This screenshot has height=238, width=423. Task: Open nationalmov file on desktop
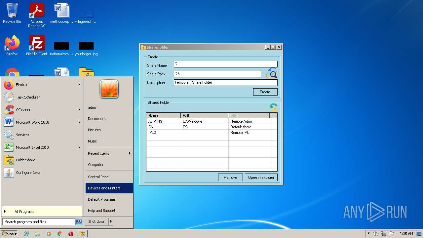pos(61,49)
